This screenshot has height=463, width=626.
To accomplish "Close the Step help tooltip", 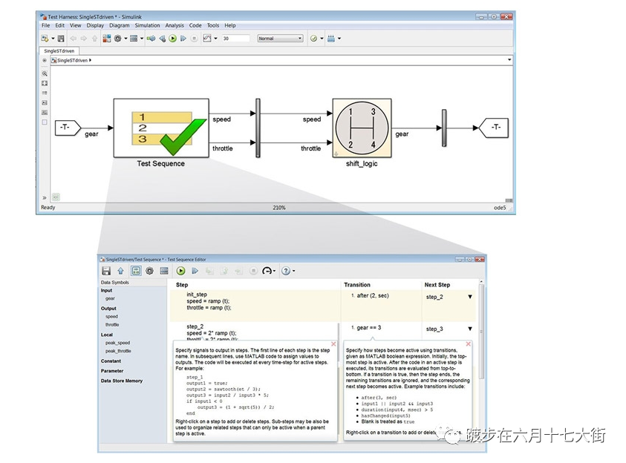I will point(333,344).
